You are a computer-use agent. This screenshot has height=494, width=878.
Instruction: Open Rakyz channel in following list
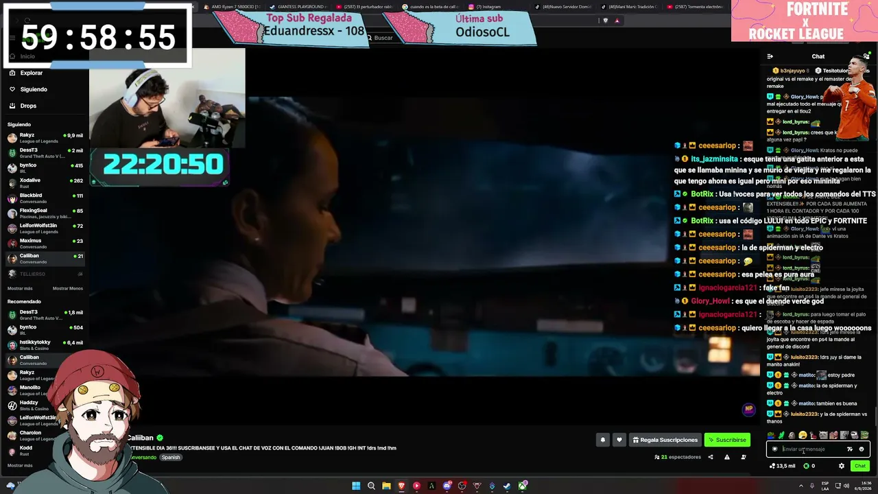45,138
